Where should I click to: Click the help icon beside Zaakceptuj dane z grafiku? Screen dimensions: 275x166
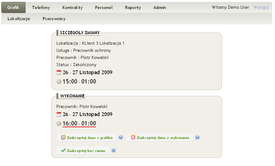click(121, 137)
